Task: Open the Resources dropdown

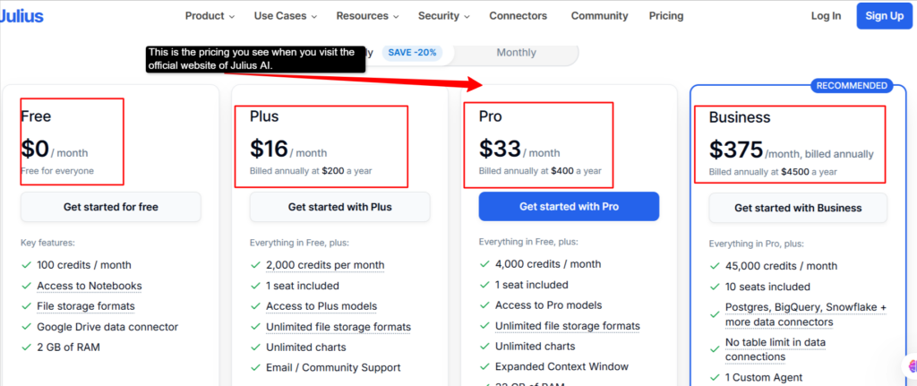Action: (x=367, y=16)
